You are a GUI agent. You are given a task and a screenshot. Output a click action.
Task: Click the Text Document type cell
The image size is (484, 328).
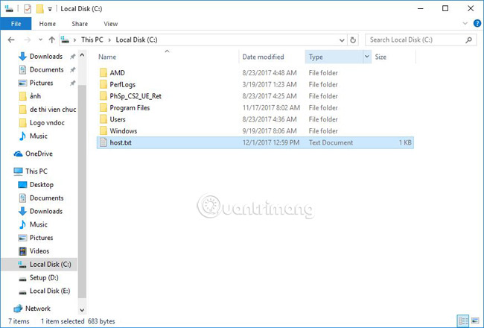tap(331, 142)
